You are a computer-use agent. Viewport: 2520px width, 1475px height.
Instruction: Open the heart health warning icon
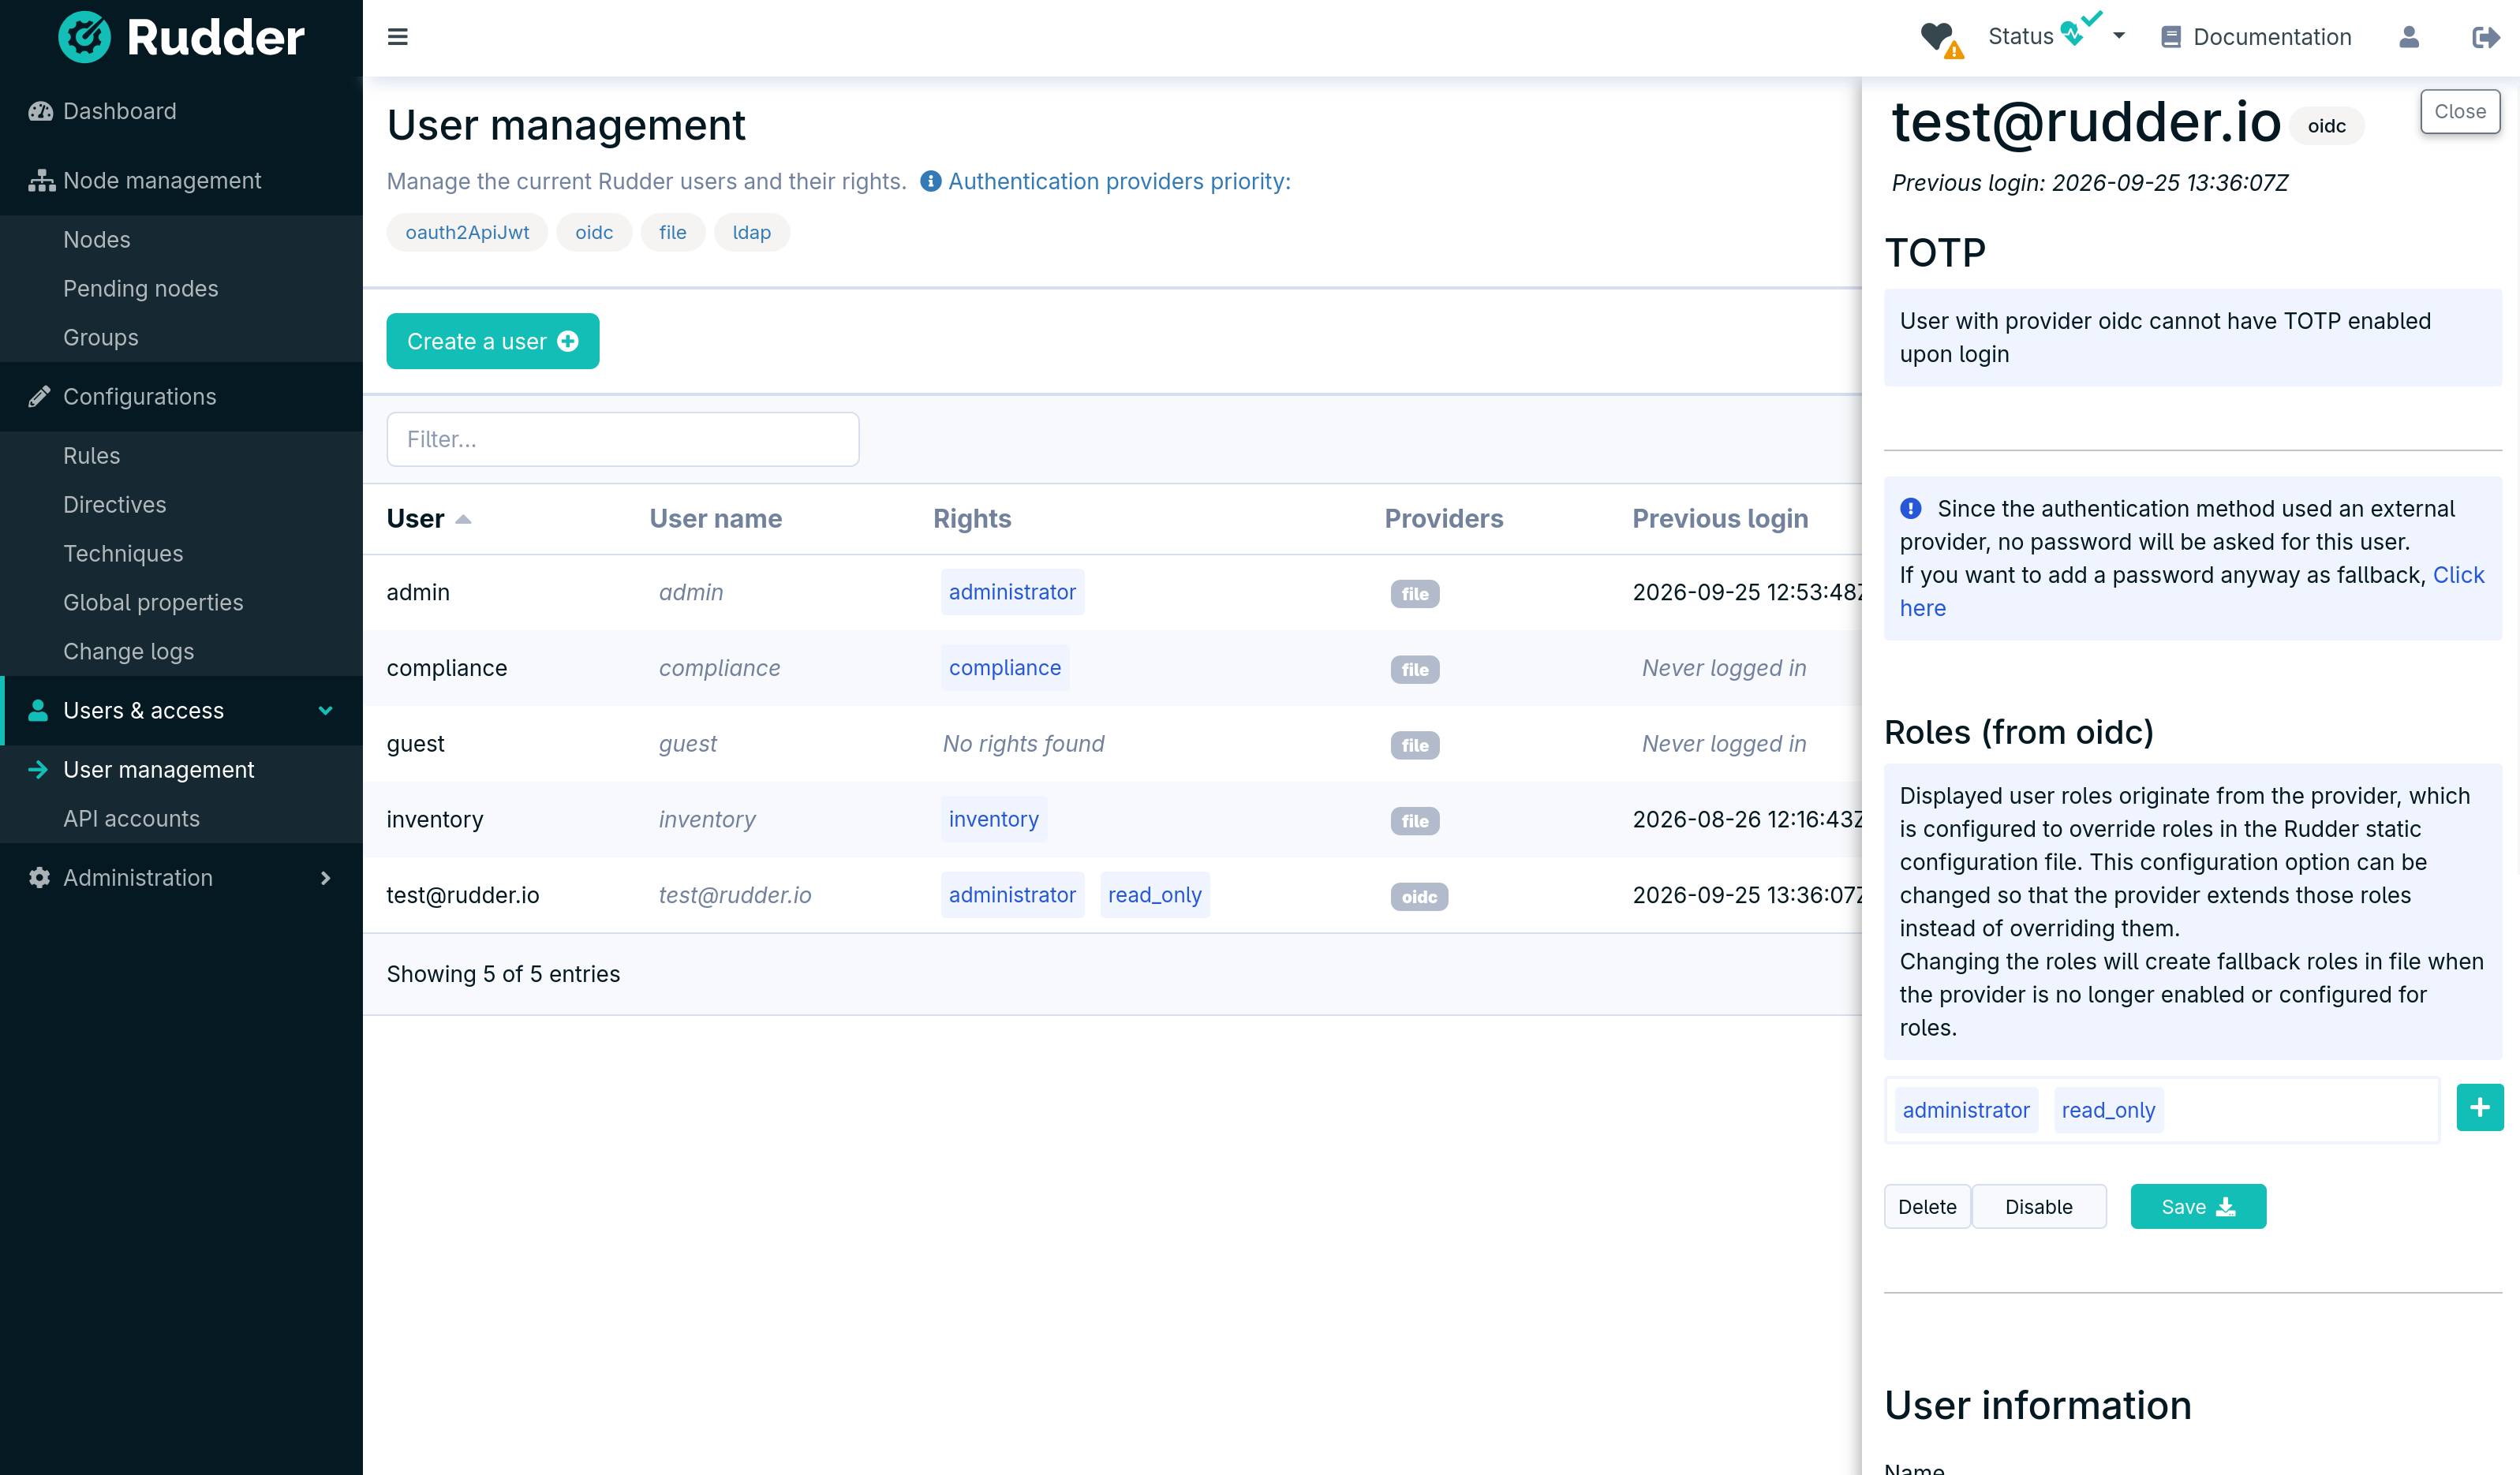pos(1941,39)
